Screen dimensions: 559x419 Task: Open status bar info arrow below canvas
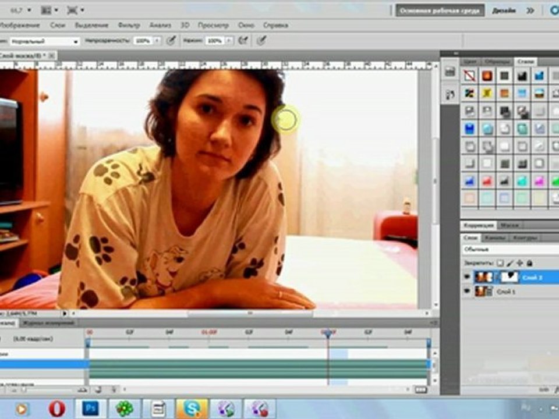pos(65,314)
